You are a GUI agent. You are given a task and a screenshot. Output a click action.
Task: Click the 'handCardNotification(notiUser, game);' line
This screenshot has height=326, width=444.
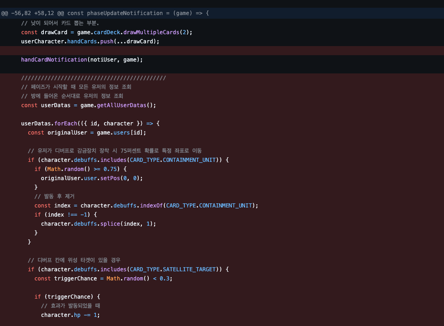[82, 60]
